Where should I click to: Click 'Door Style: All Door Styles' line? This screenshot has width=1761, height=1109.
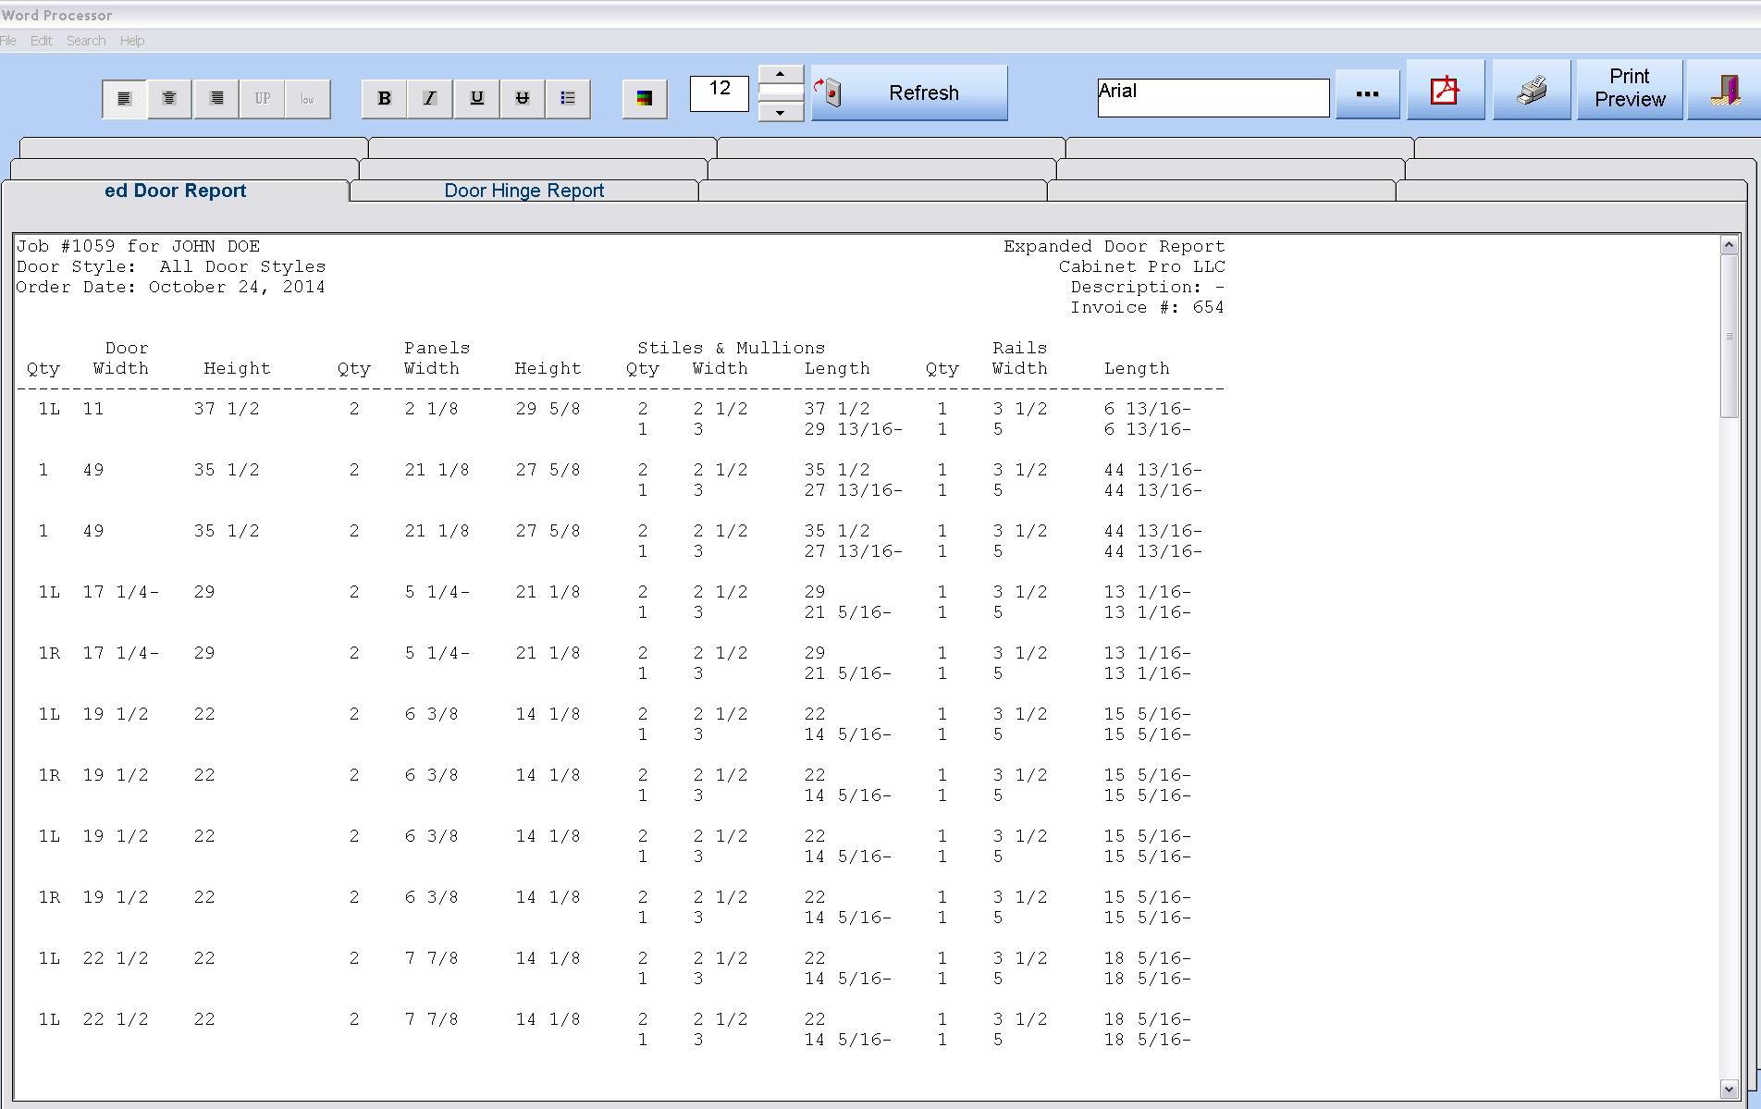(170, 266)
